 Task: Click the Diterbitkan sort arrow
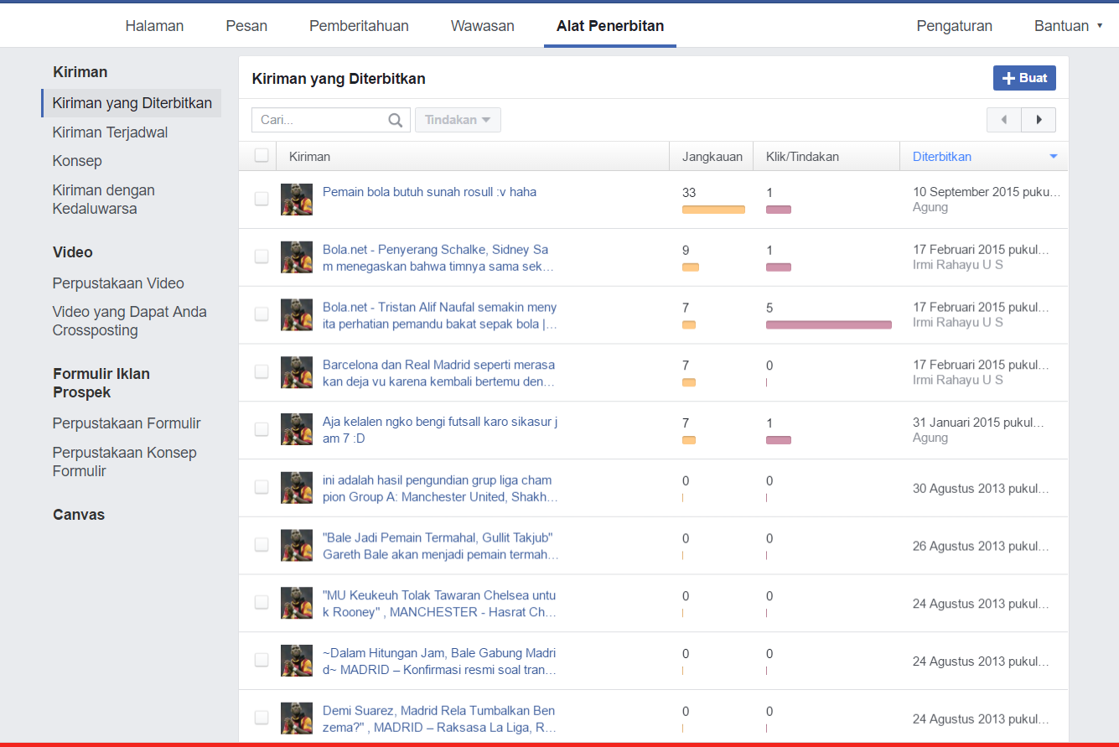(x=1054, y=157)
